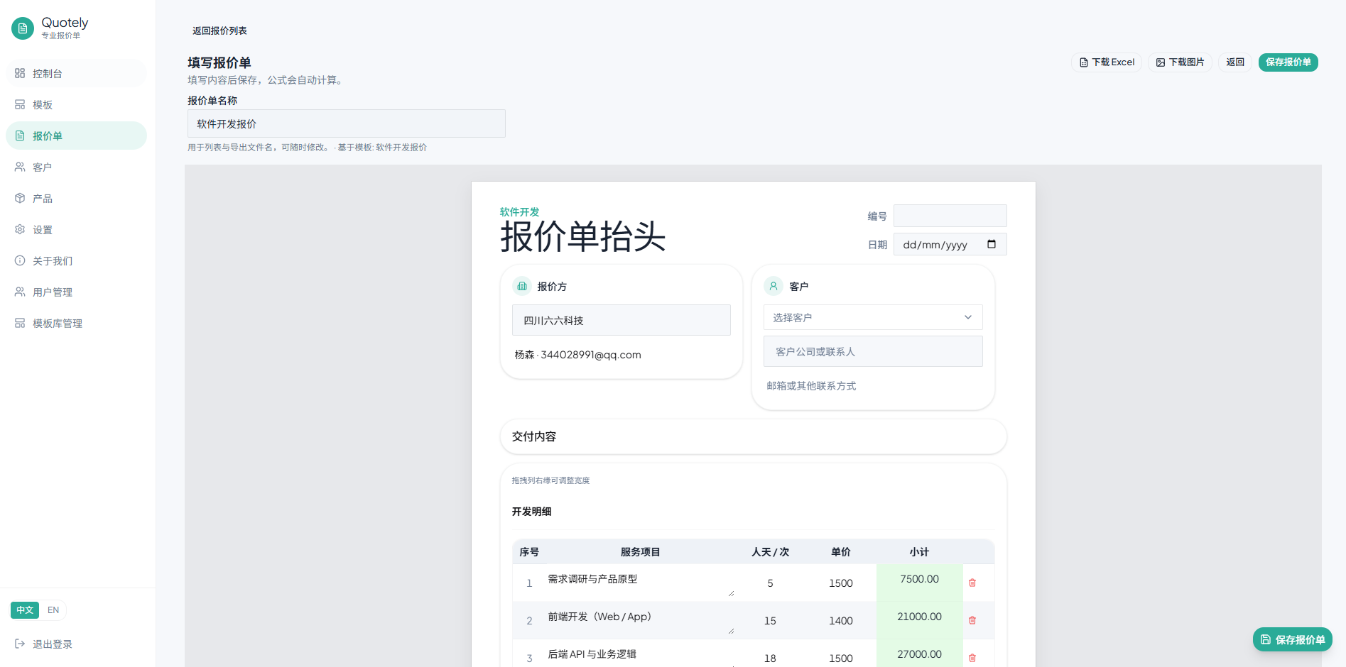Open the 选择客户 dropdown
This screenshot has width=1346, height=667.
(x=873, y=317)
